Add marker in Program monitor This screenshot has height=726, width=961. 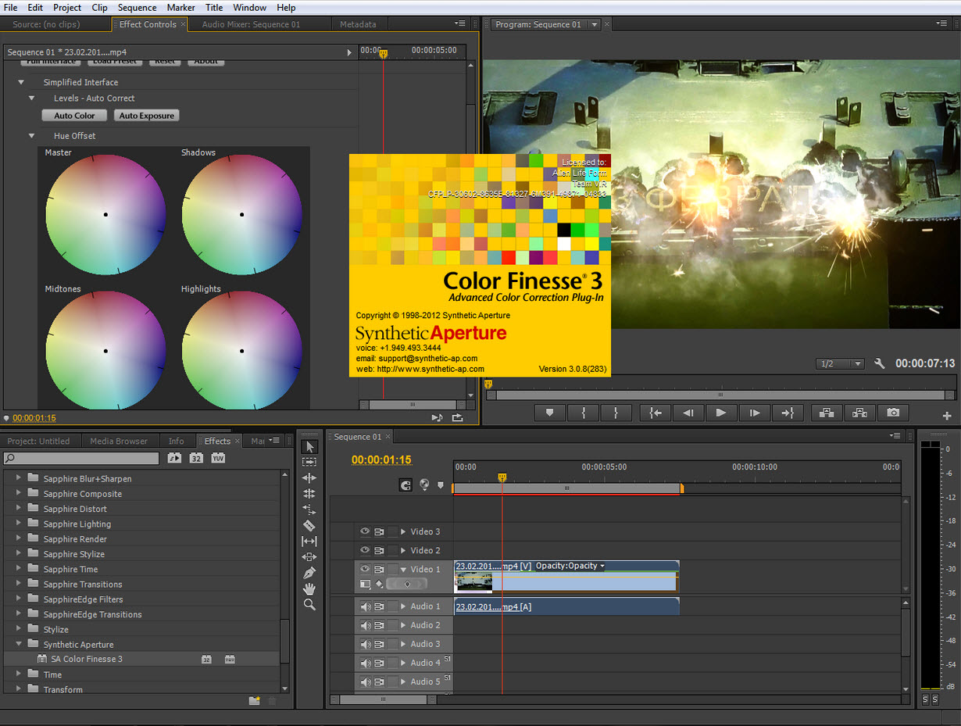[550, 413]
